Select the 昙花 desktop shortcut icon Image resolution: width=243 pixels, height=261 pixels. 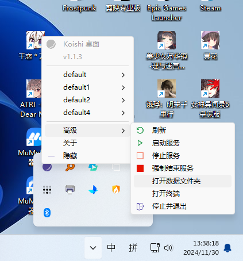coord(210,40)
